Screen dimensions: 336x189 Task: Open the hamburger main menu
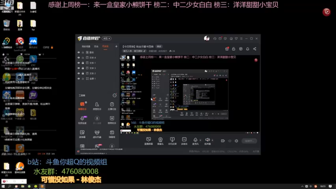[241, 39]
